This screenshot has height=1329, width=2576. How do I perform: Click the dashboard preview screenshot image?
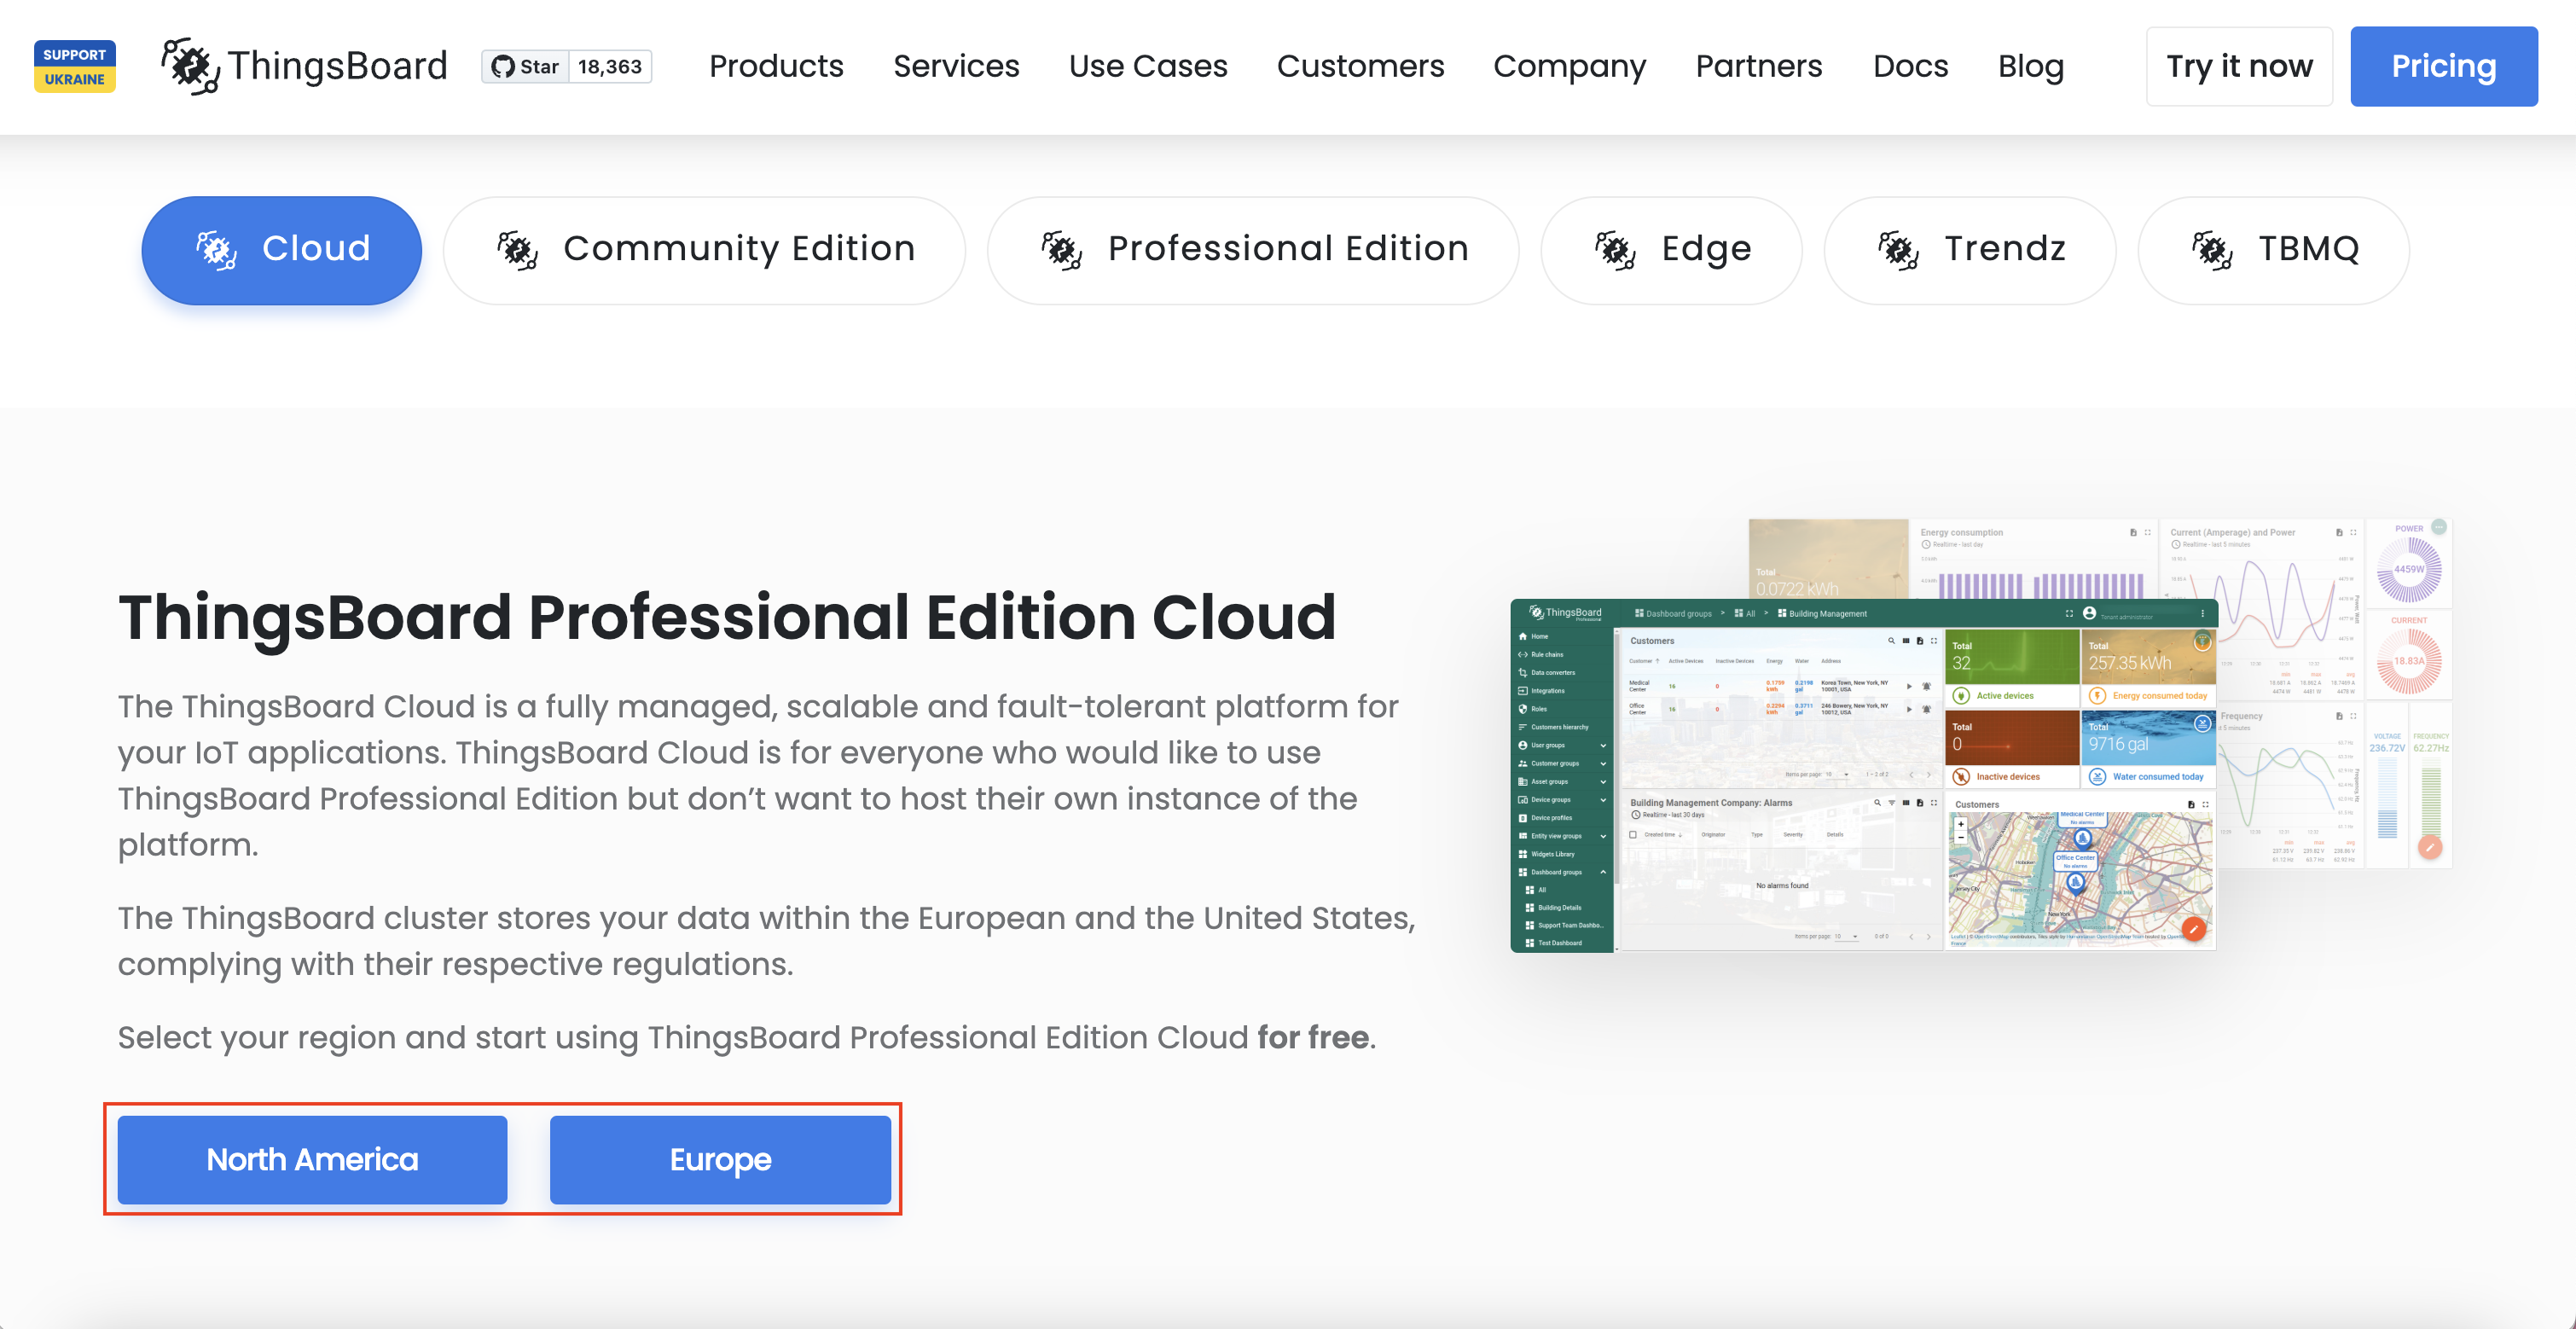[1981, 735]
